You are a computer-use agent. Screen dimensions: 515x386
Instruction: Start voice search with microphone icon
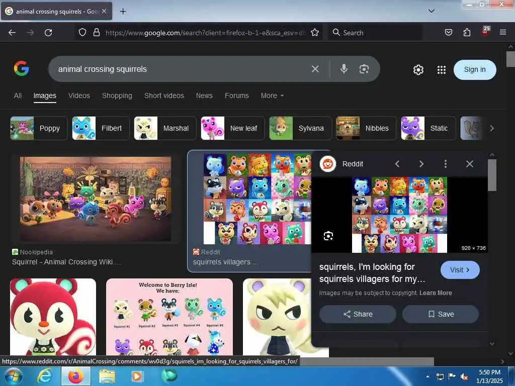344,68
